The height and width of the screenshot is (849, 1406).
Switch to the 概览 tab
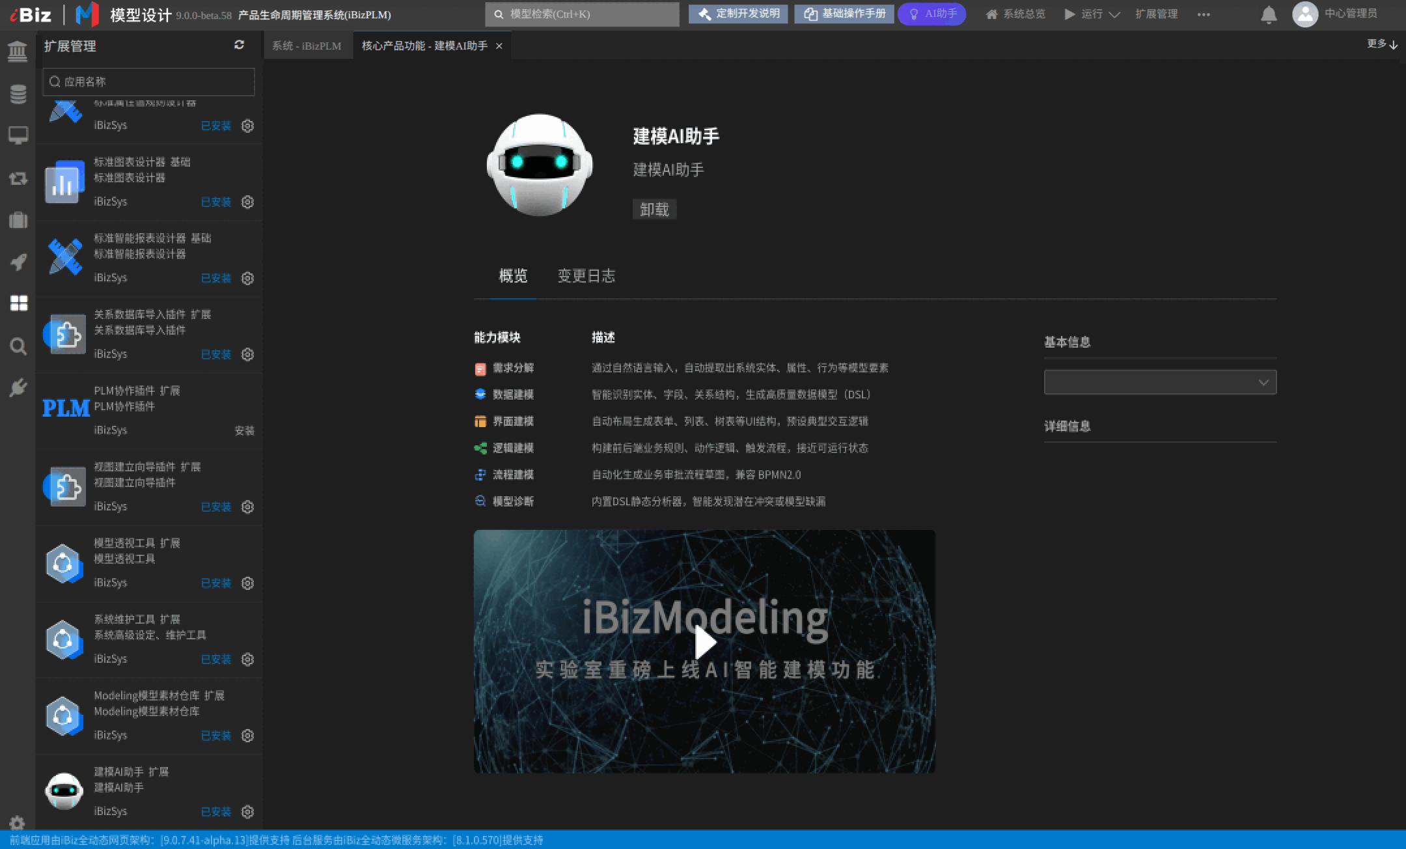(513, 276)
